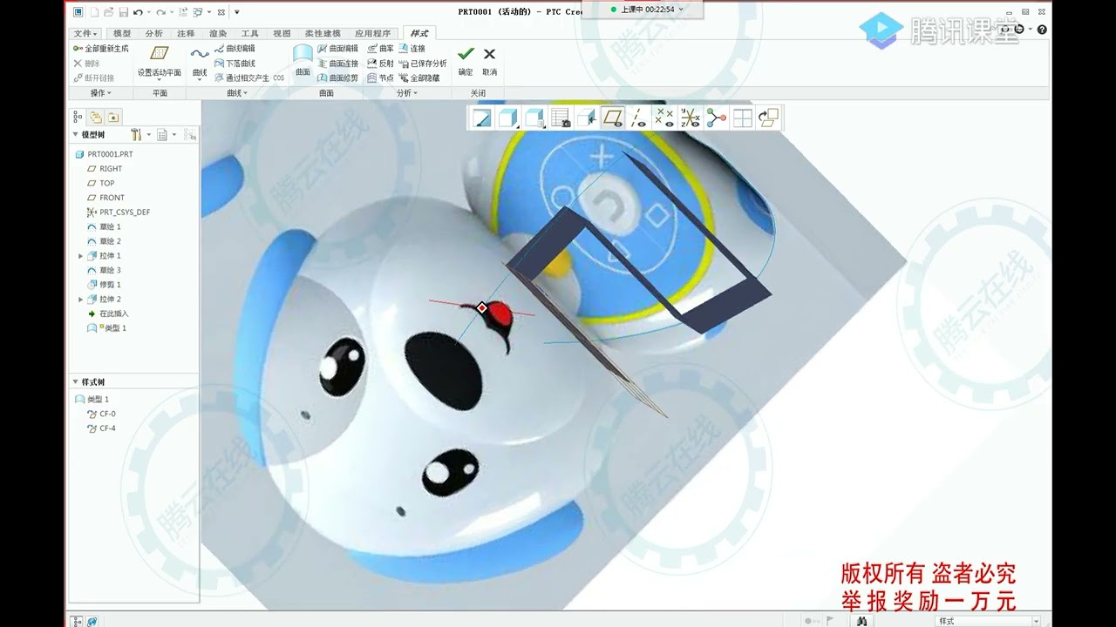Expand the 拉伸 1 tree node
Viewport: 1116px width, 627px height.
tap(81, 256)
